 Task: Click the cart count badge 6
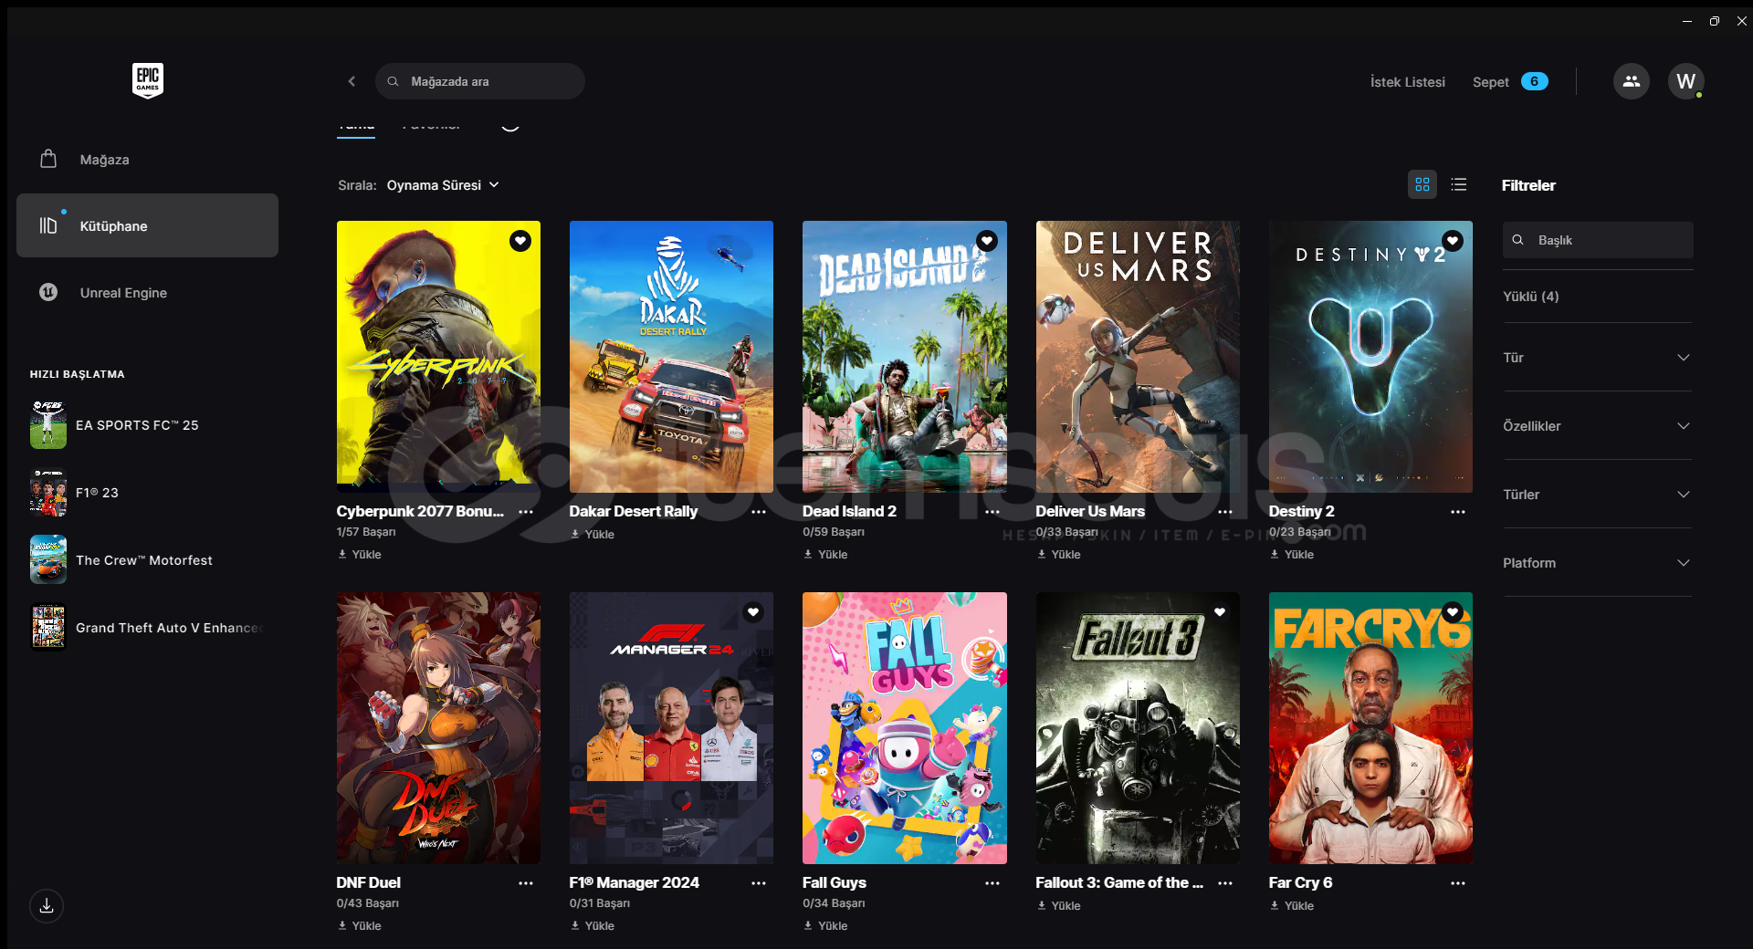1534,81
